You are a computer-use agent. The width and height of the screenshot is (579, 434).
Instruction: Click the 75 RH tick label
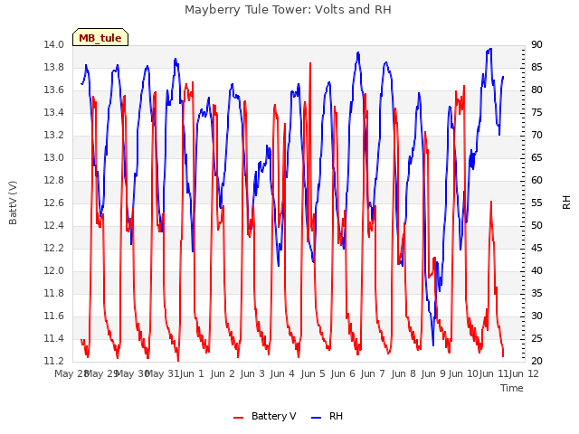(x=536, y=112)
